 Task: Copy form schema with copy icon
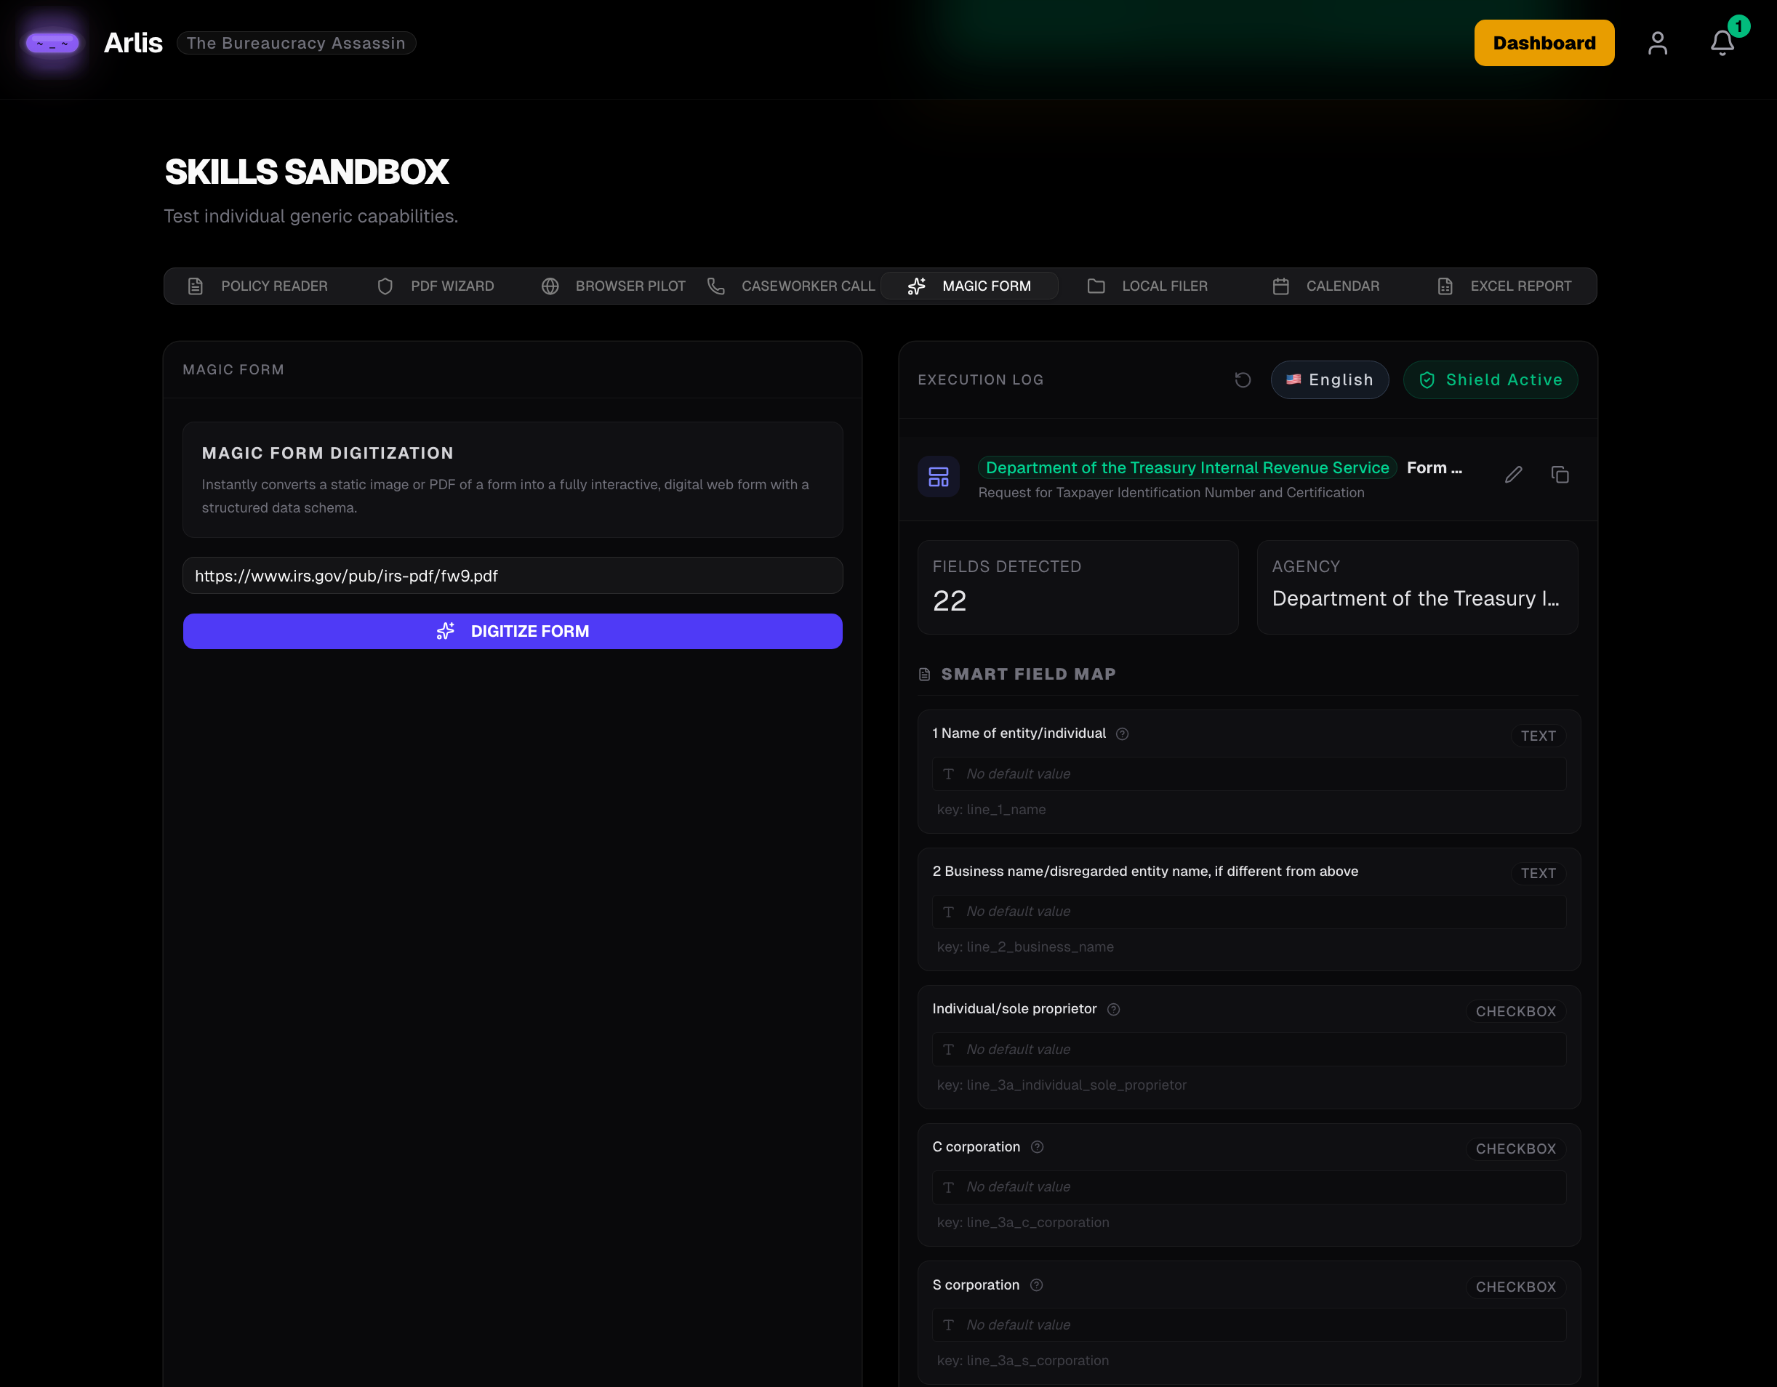click(1559, 475)
